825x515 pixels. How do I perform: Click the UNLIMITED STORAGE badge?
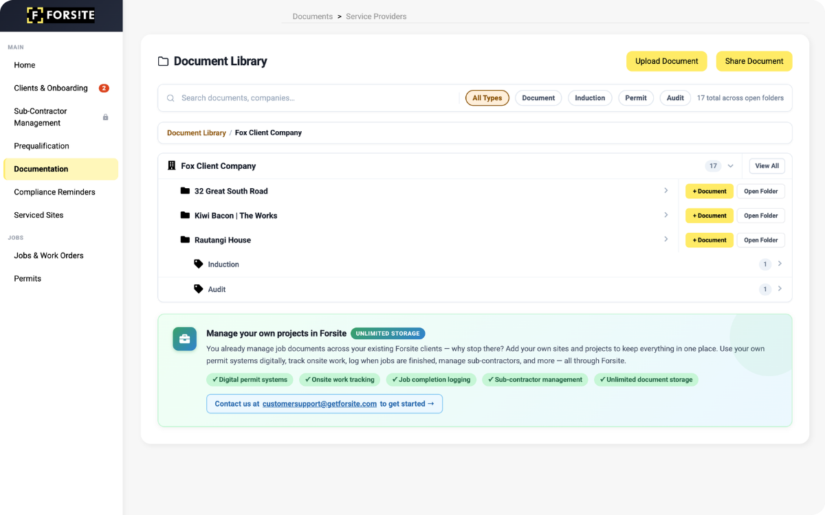pos(388,334)
